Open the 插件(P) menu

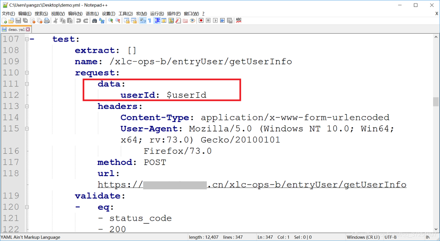[x=174, y=14]
